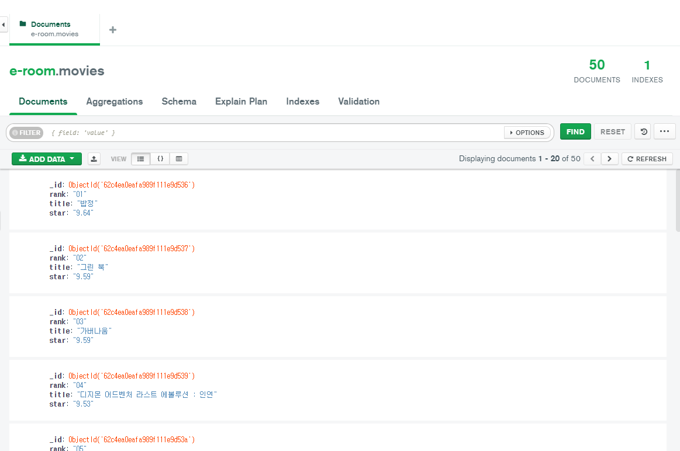The height and width of the screenshot is (451, 680).
Task: Open a new tab with the plus icon
Action: pos(113,30)
